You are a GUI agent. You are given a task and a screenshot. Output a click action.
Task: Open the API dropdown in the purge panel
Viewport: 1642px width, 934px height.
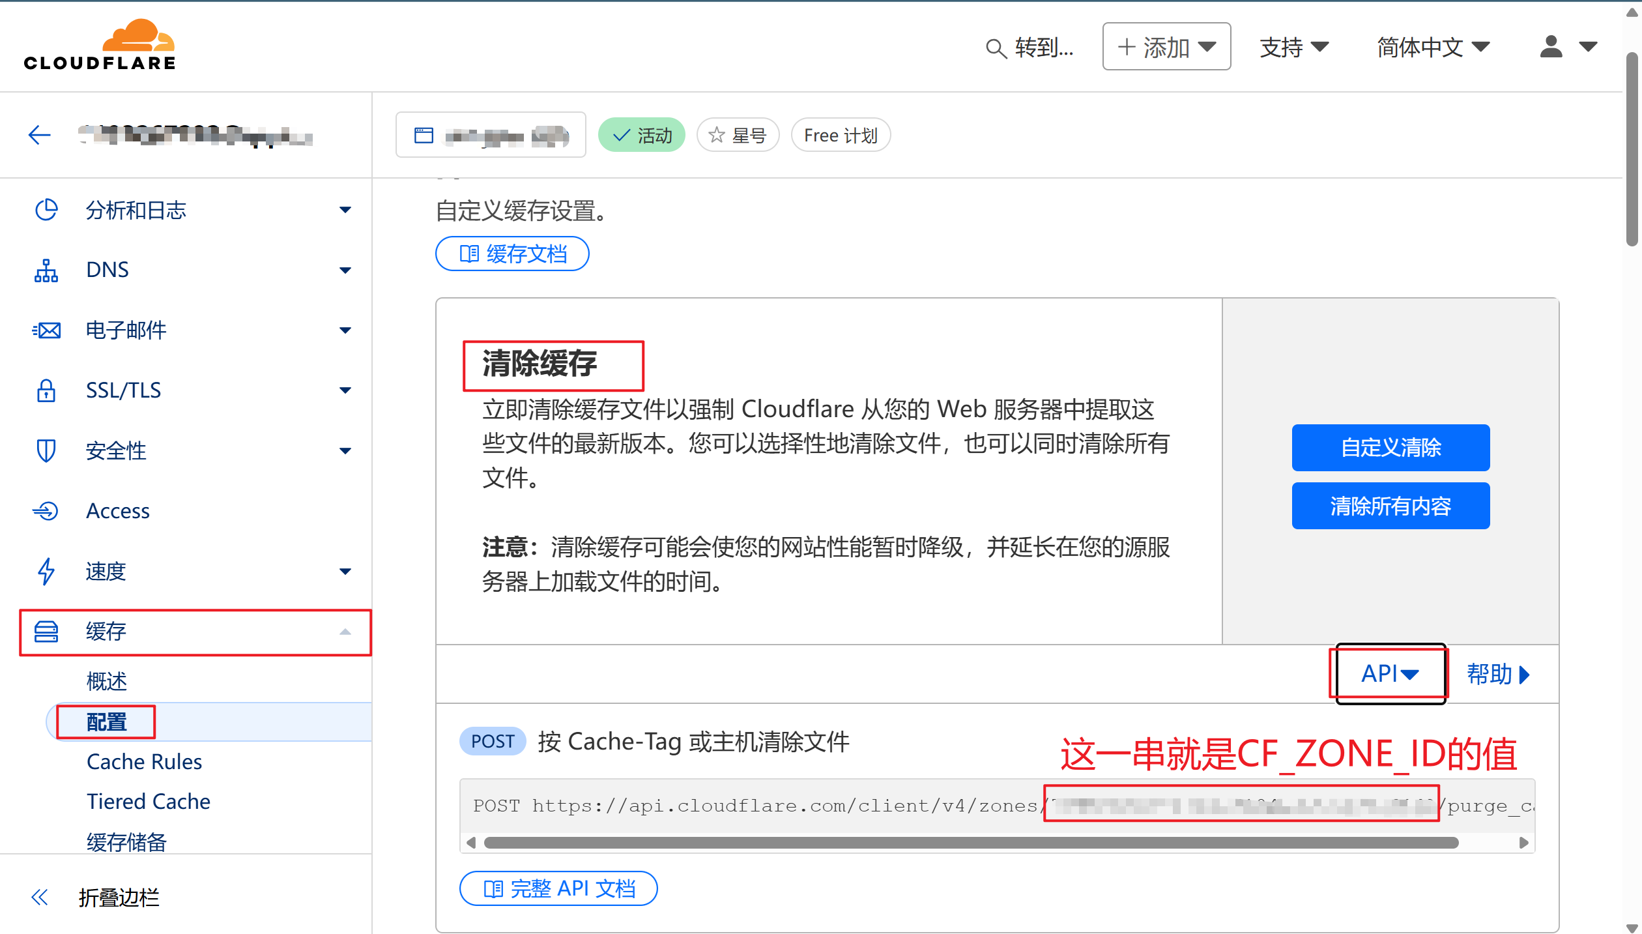(x=1389, y=673)
